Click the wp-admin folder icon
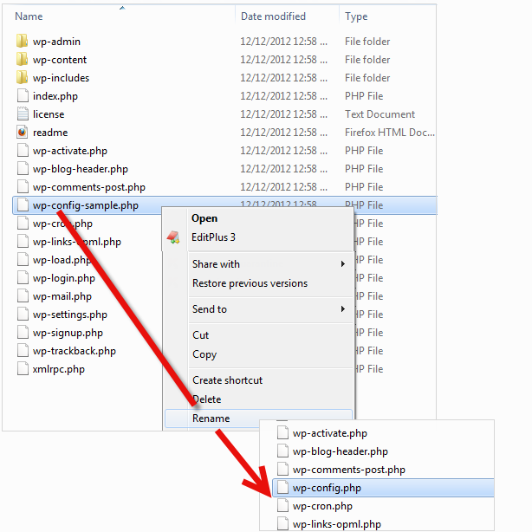The height and width of the screenshot is (532, 532). pyautogui.click(x=23, y=42)
